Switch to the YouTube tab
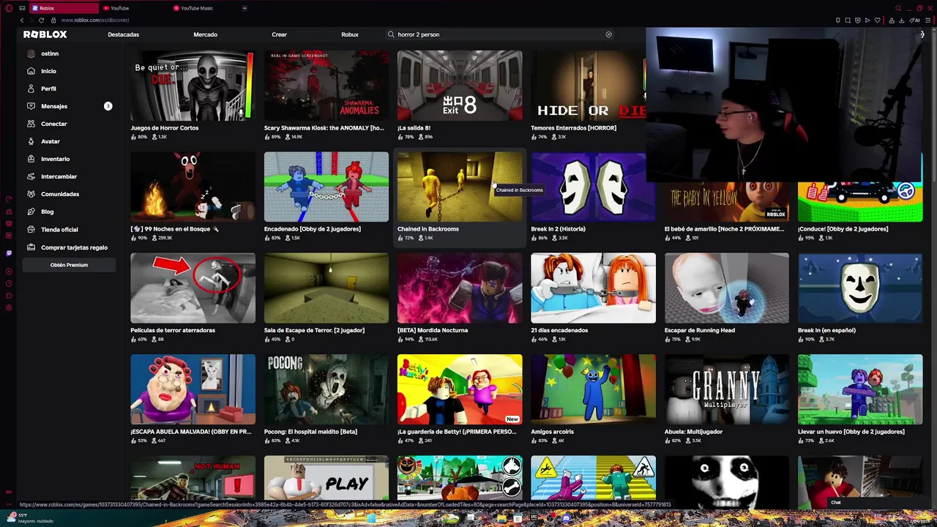 (x=135, y=8)
